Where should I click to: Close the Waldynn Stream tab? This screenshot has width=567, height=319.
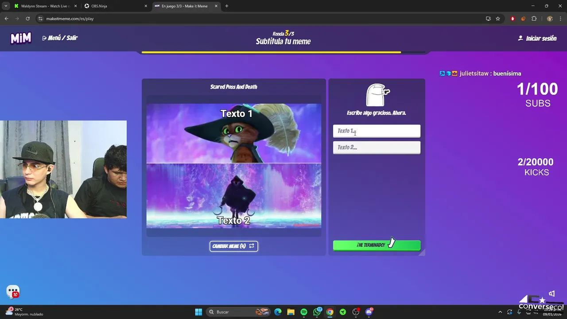(x=75, y=6)
